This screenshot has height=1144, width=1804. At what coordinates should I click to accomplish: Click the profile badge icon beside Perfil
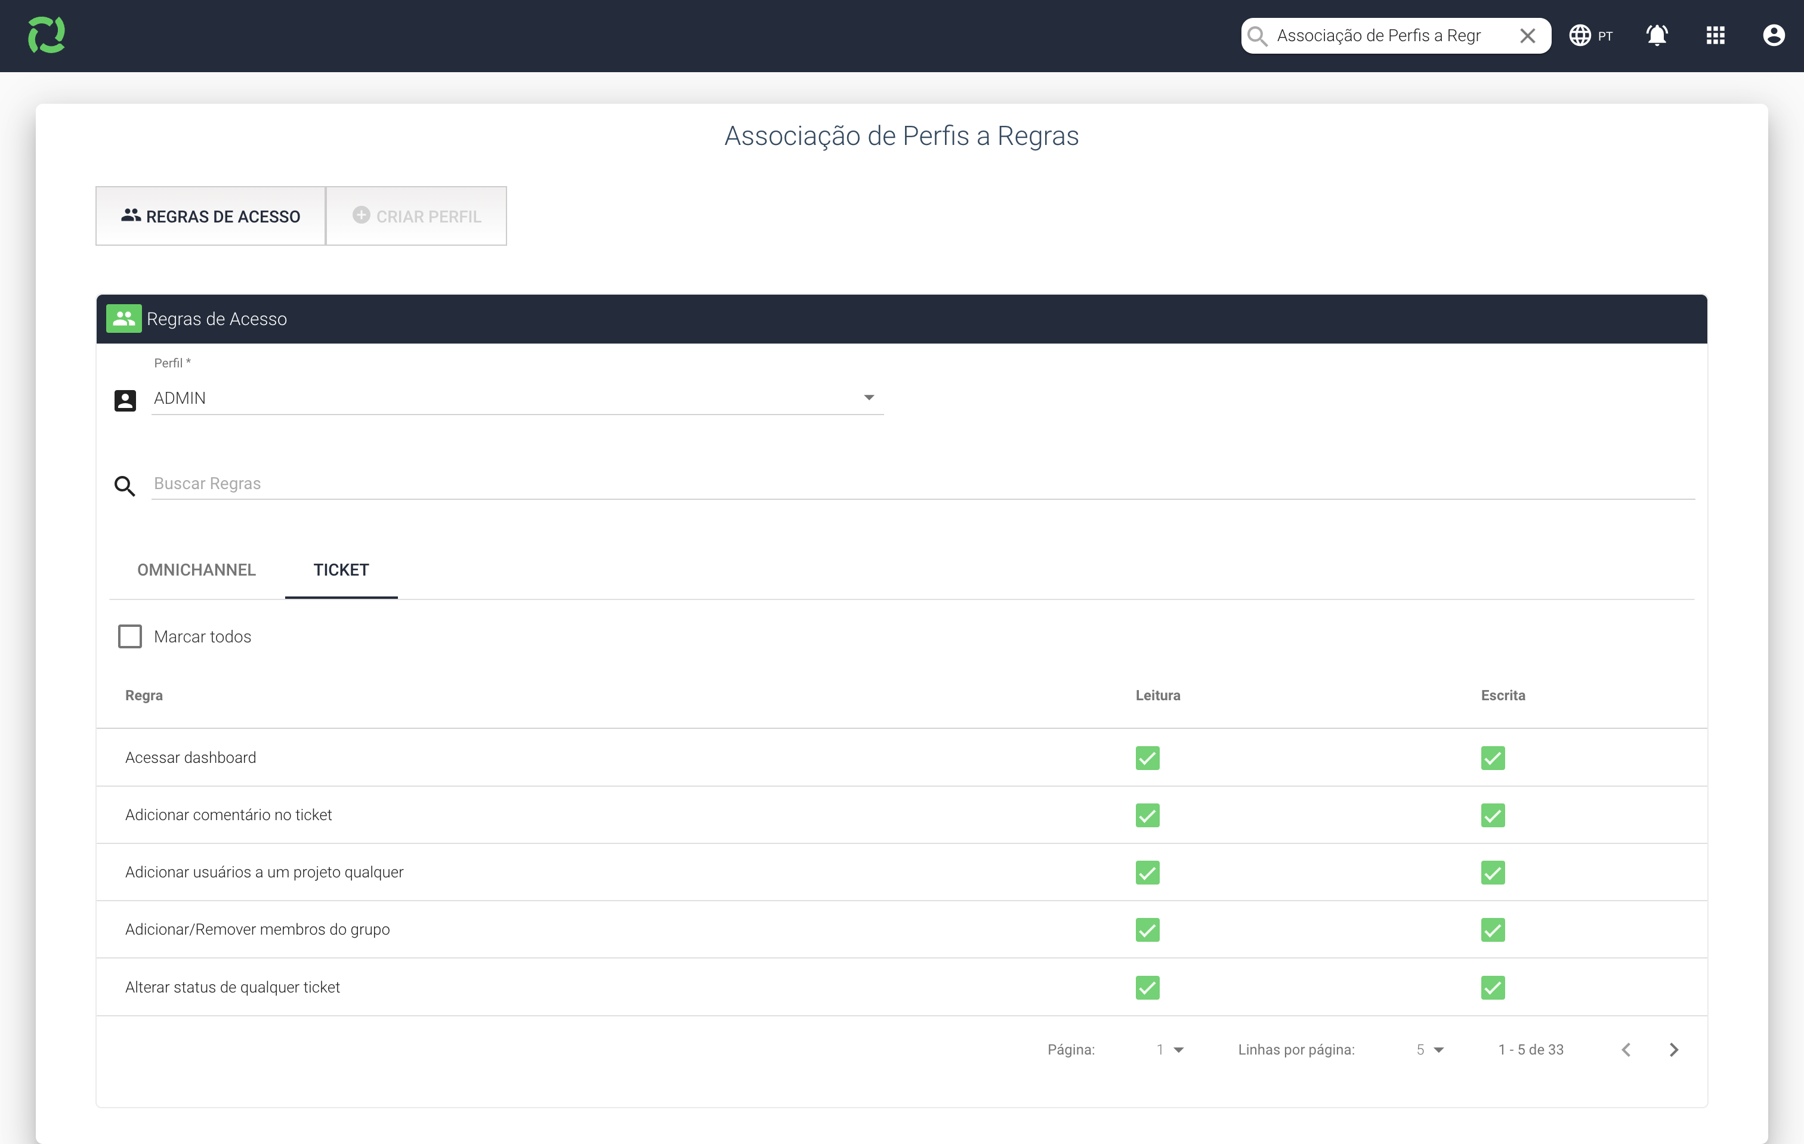(x=125, y=400)
